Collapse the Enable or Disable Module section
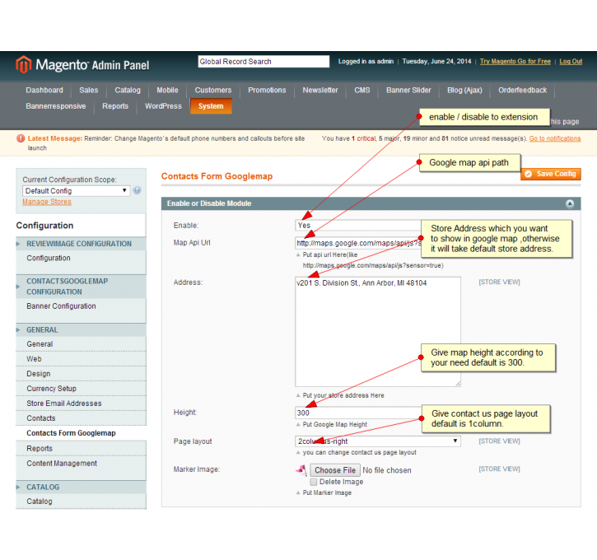 click(x=570, y=203)
